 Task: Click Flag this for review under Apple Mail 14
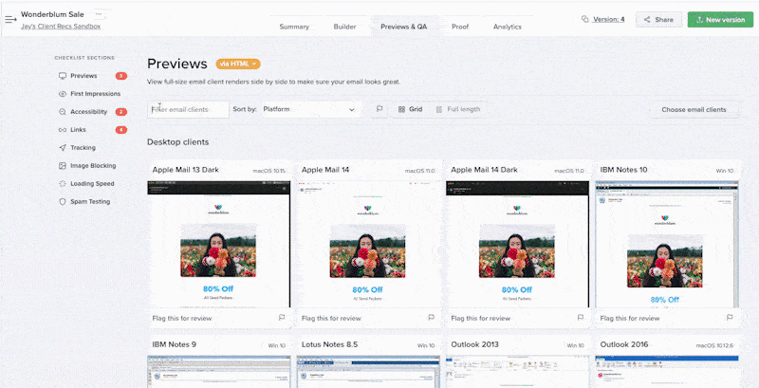click(331, 319)
